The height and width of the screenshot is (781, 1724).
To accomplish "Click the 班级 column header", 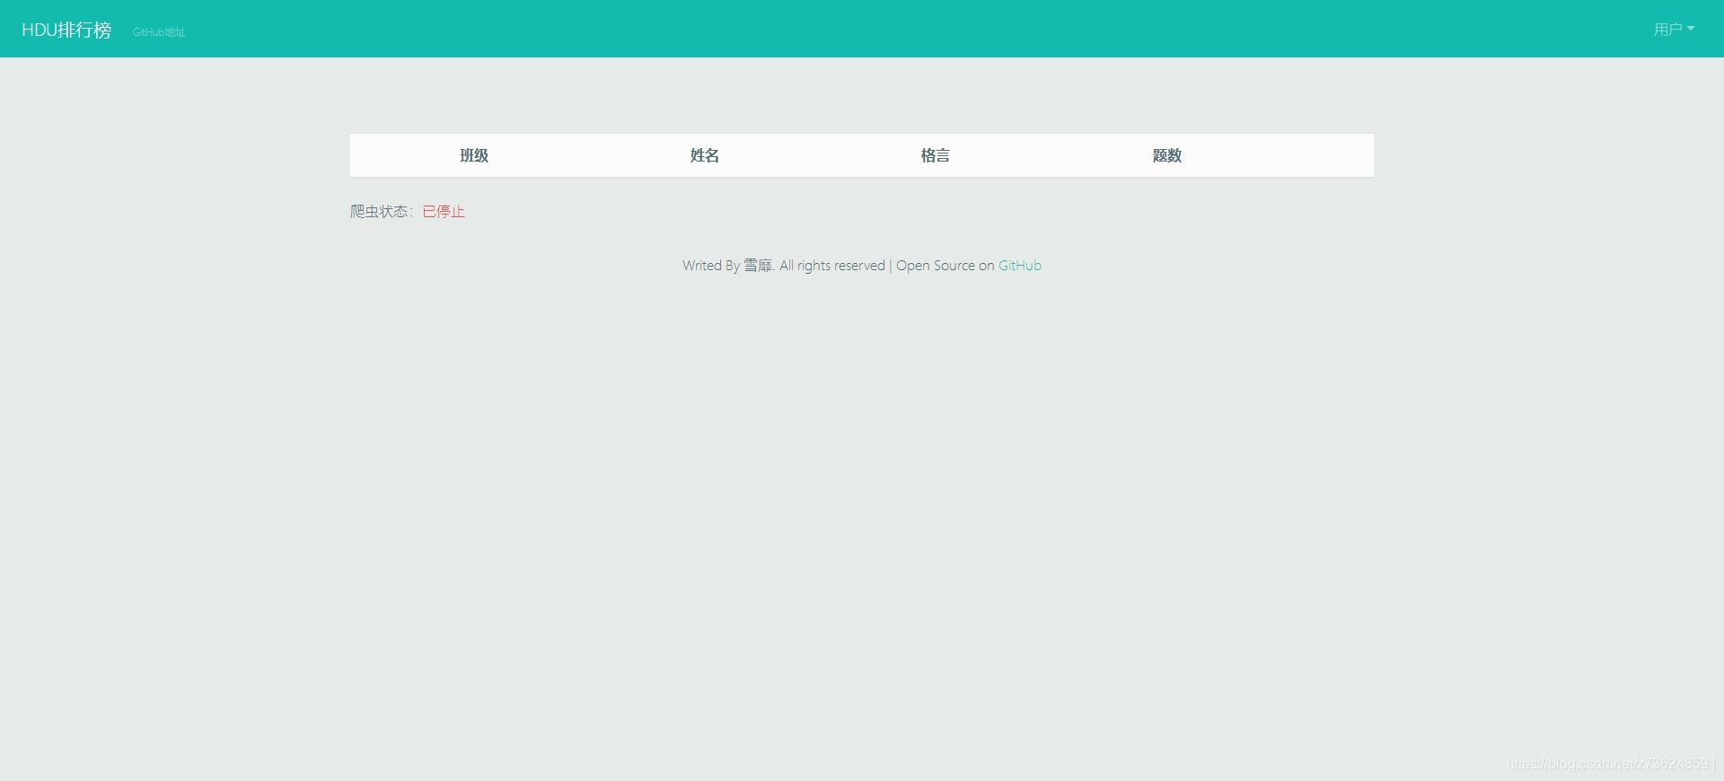I will click(474, 155).
